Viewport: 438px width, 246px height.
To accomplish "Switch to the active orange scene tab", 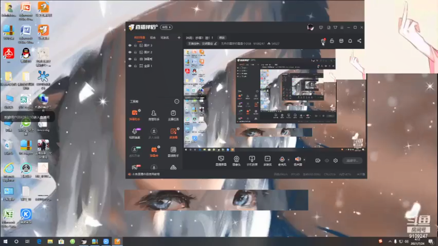I will click(x=140, y=37).
